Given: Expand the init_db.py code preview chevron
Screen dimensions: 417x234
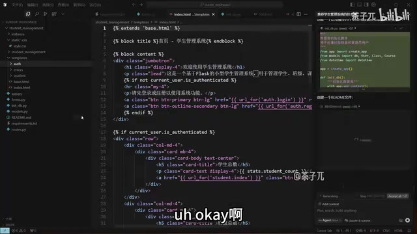Looking at the screenshot, I should point(364,90).
